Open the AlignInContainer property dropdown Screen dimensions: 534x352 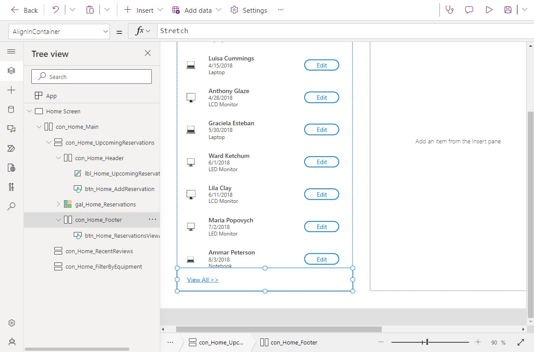[105, 31]
